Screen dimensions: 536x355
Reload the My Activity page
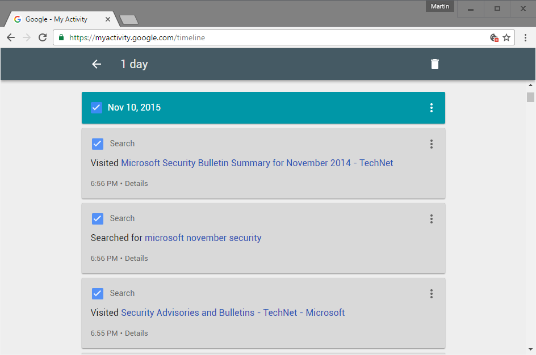tap(43, 37)
